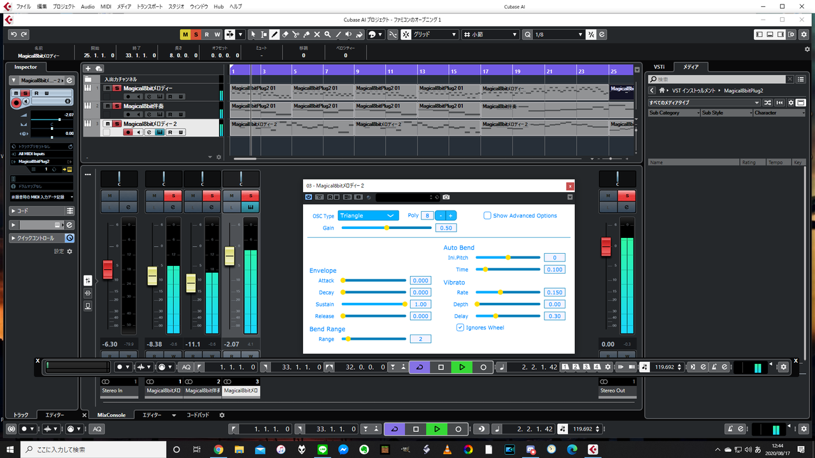815x458 pixels.
Task: Select the Line tool
Action: click(339, 34)
